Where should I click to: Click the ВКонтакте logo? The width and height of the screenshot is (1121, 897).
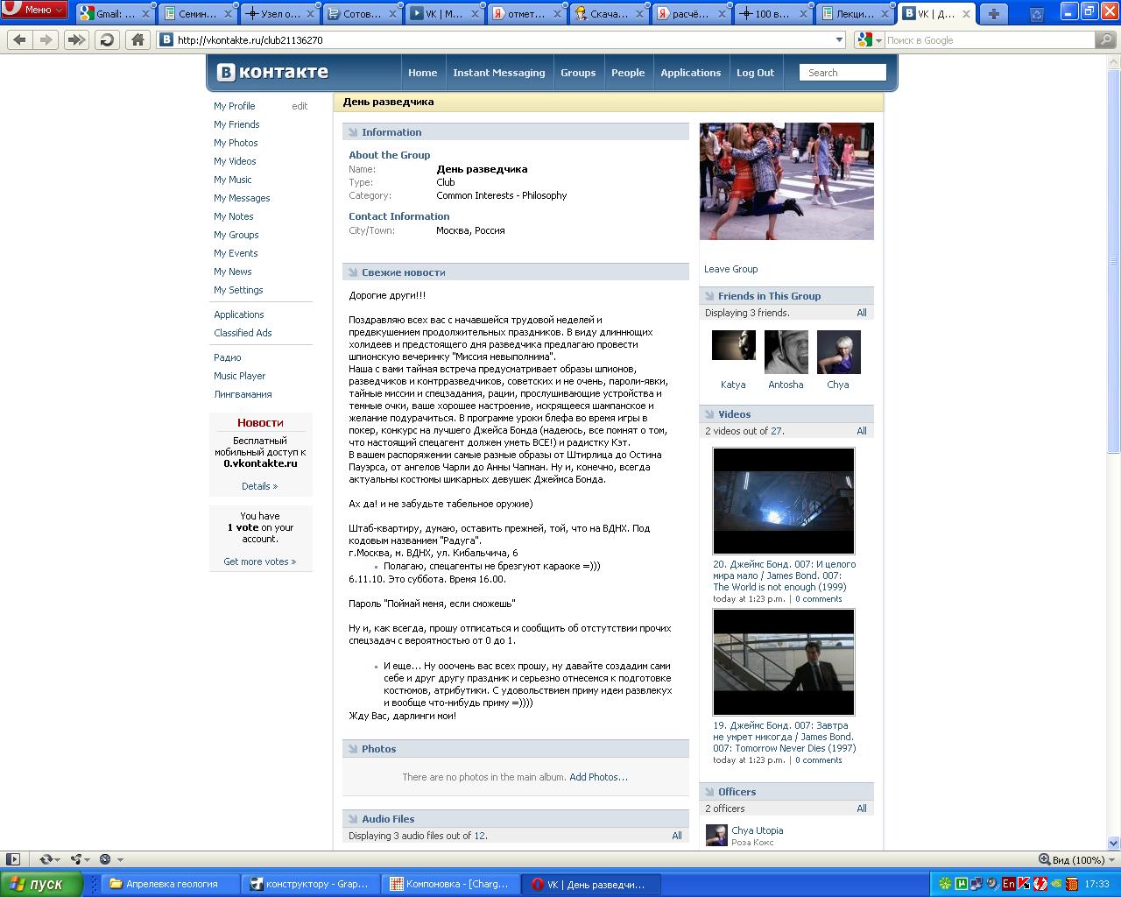click(x=272, y=72)
